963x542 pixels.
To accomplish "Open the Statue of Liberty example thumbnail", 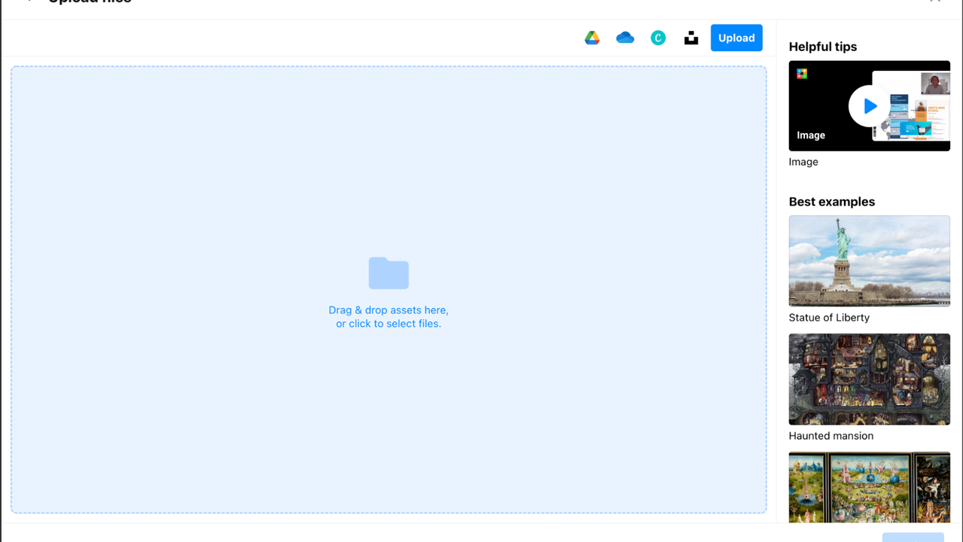I will coord(869,260).
